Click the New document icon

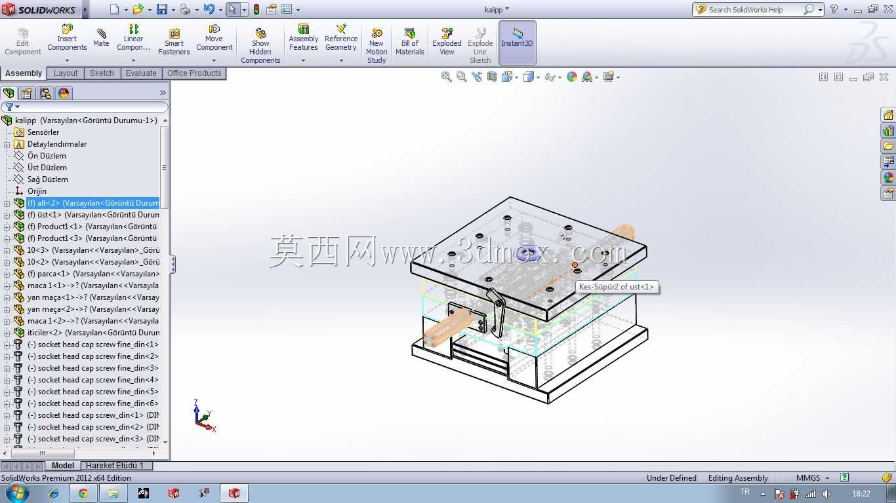115,9
